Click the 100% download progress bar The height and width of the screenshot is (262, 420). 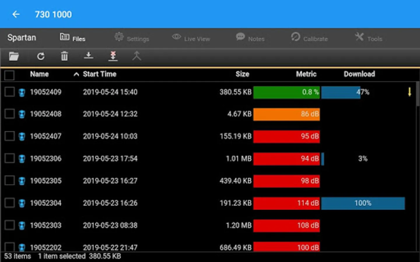click(363, 203)
